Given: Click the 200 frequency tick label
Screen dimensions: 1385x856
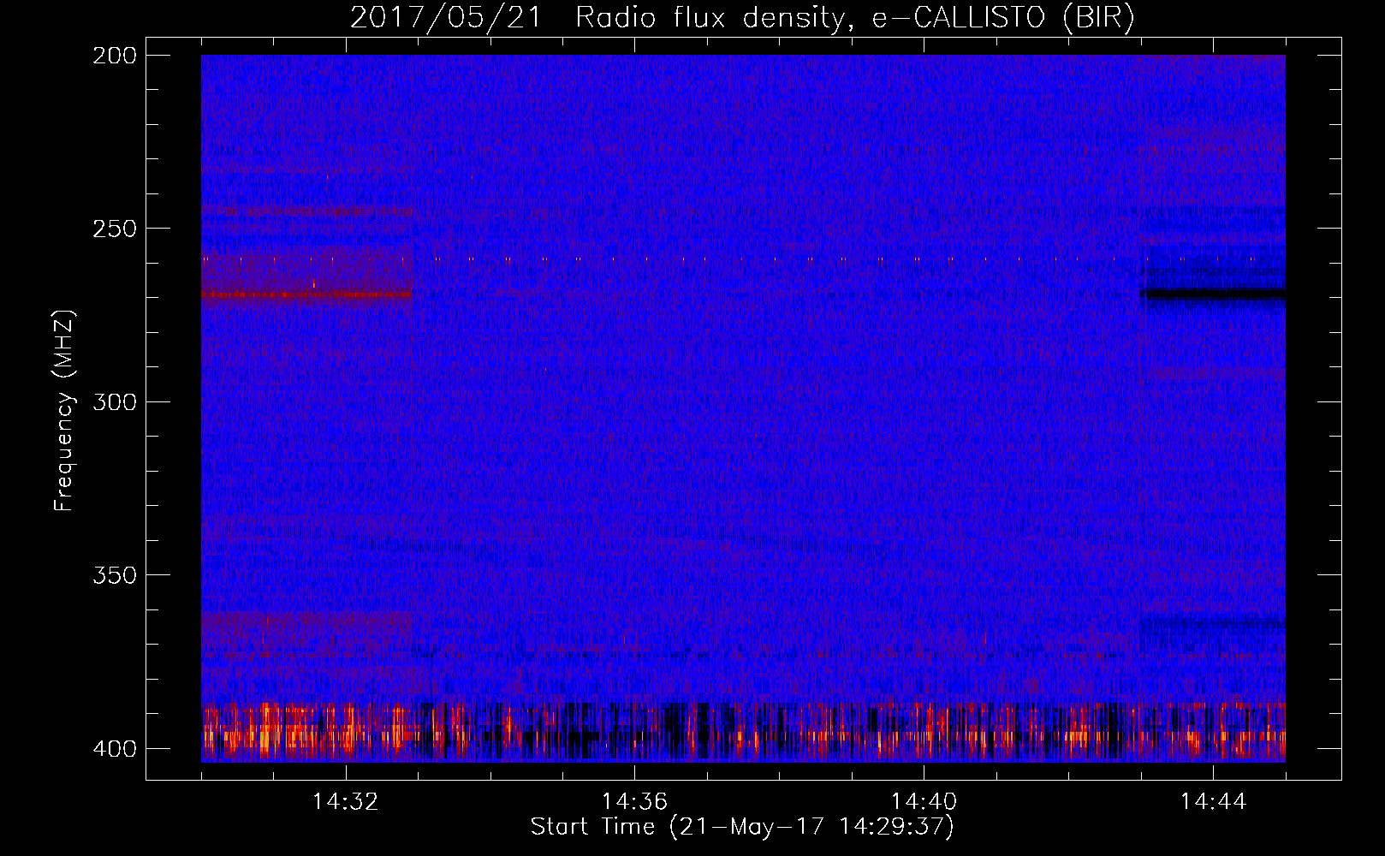Looking at the screenshot, I should click(114, 56).
